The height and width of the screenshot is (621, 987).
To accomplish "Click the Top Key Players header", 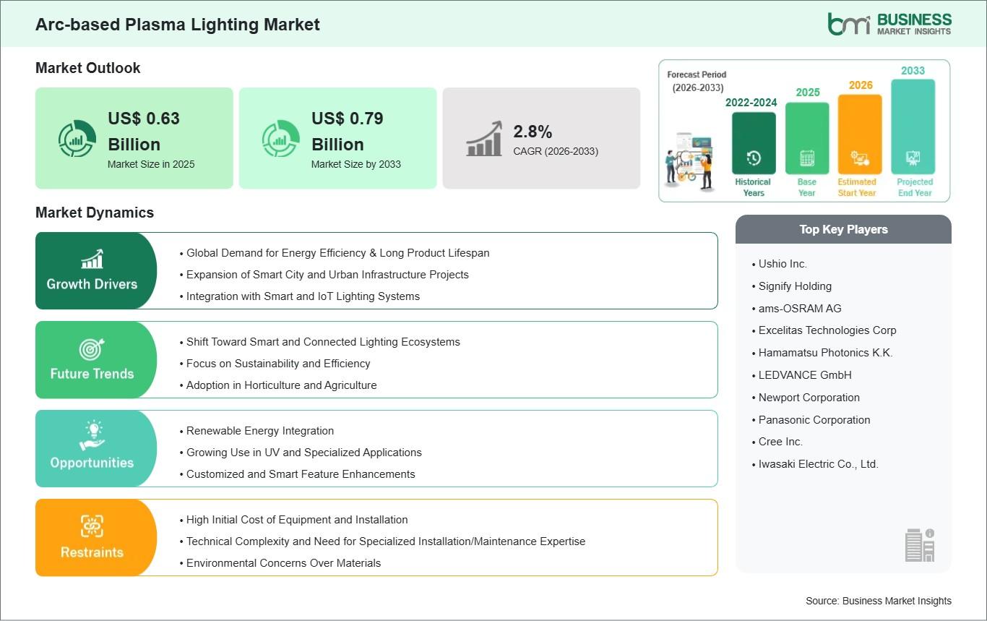I will (843, 229).
